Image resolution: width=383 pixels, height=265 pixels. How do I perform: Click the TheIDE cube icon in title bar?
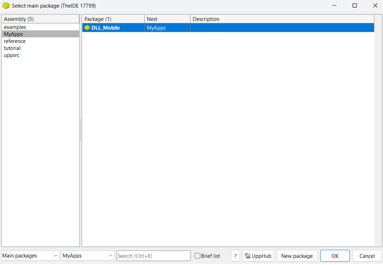click(x=6, y=6)
